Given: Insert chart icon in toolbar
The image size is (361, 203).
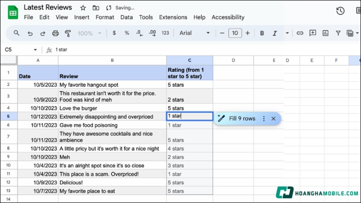Looking at the screenshot, I should (325, 33).
